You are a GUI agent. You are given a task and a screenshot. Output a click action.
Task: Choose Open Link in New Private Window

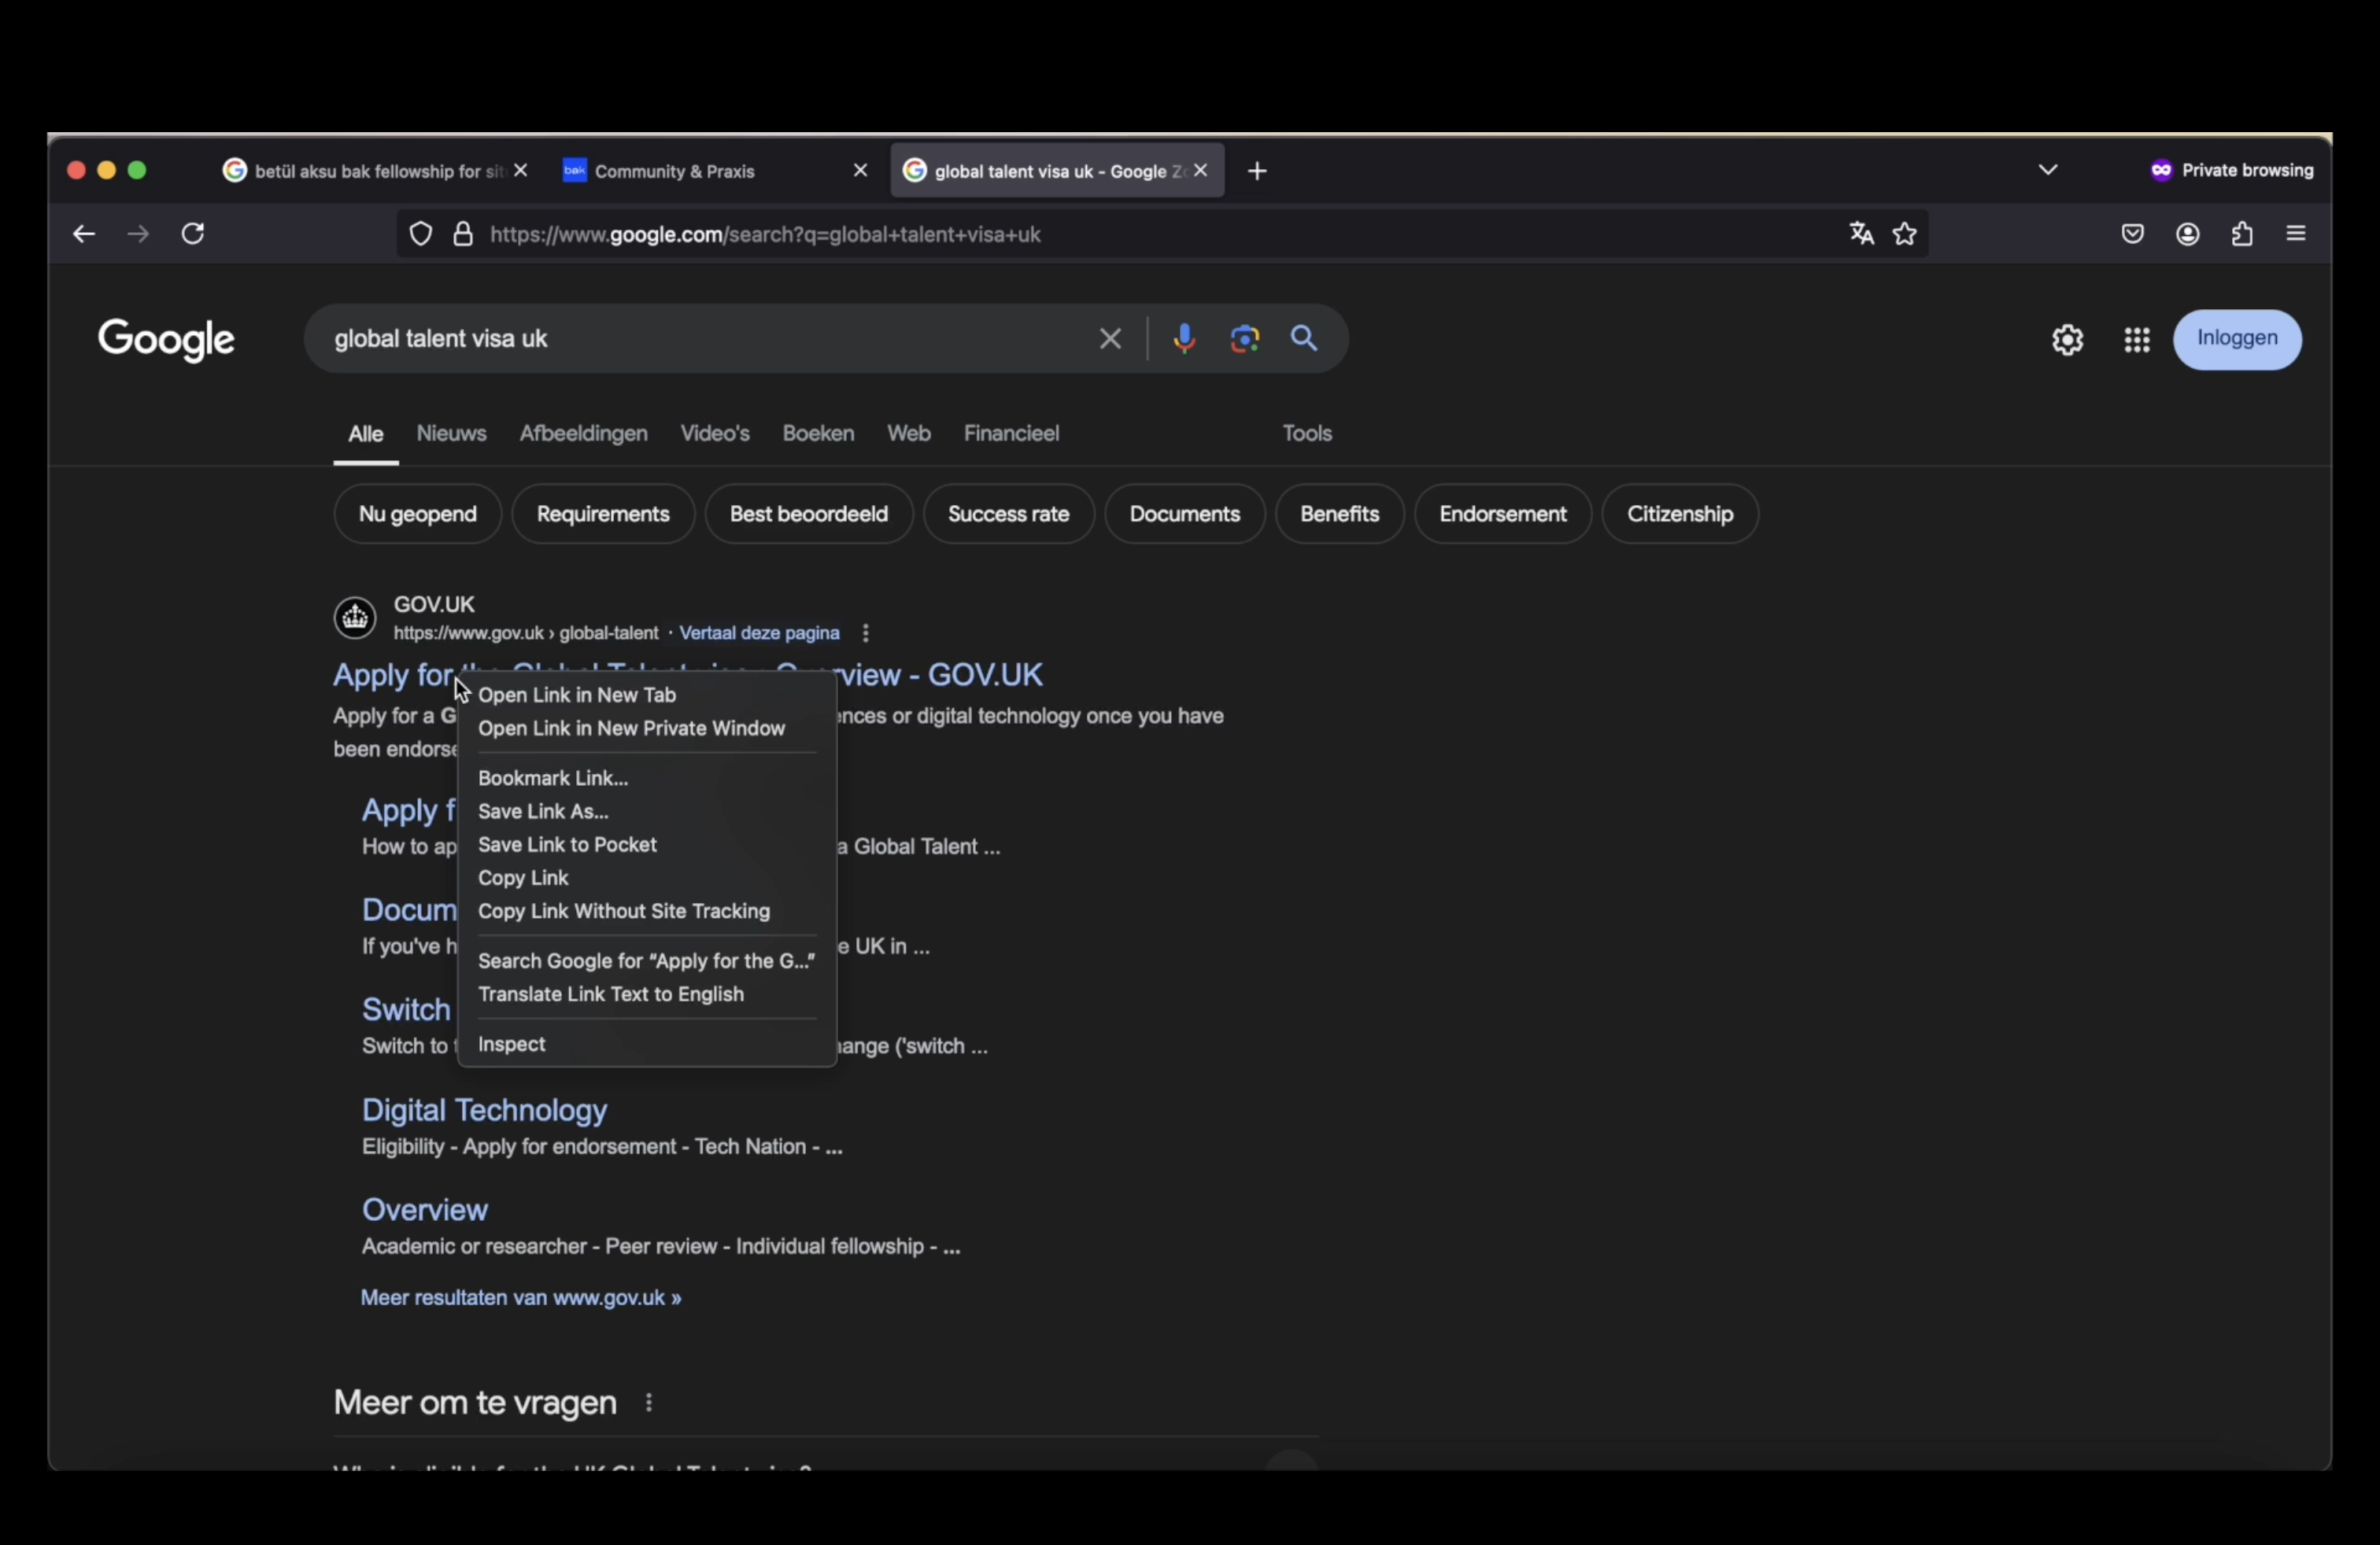(647, 728)
